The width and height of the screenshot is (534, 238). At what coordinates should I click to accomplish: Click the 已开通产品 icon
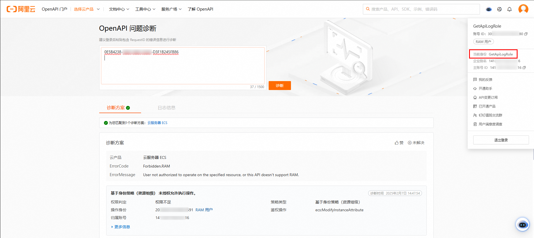click(475, 106)
